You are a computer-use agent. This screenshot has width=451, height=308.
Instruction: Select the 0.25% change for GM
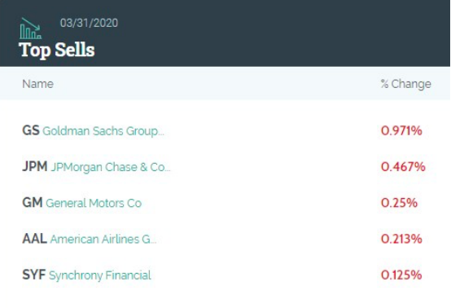(x=399, y=203)
